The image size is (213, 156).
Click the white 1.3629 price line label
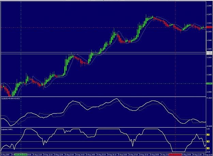(209, 54)
